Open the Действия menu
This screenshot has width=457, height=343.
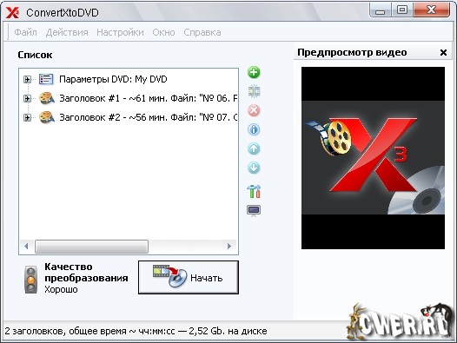point(67,32)
